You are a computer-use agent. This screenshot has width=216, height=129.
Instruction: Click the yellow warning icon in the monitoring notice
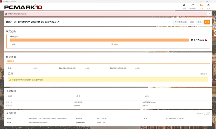[x=10, y=80]
